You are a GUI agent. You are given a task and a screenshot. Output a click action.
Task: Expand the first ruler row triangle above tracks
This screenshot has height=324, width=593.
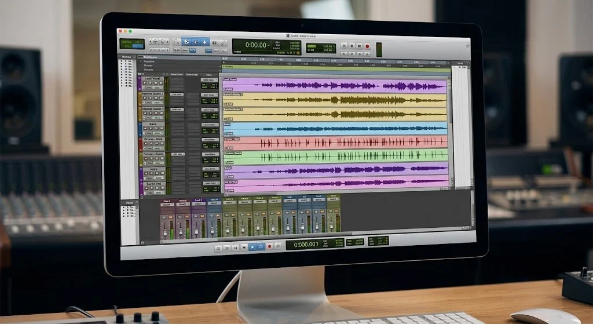pyautogui.click(x=141, y=61)
